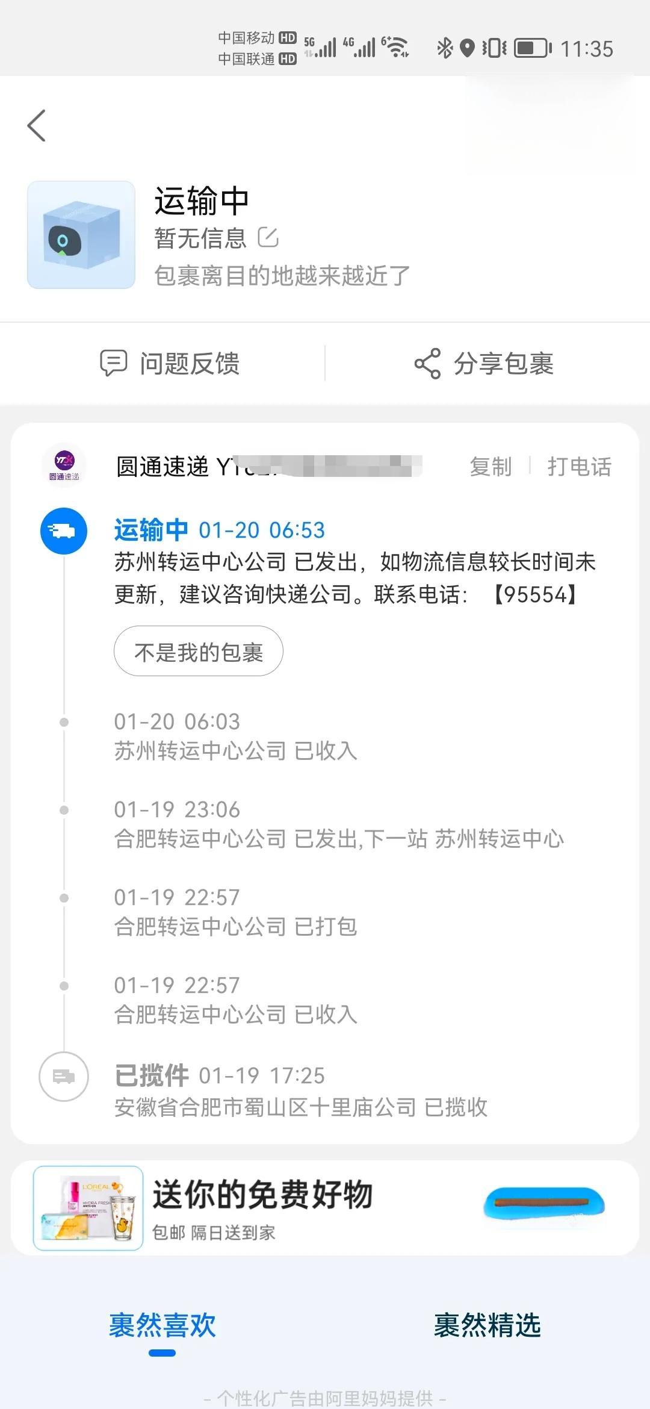
Task: Tap the package box thumbnail
Action: [81, 235]
